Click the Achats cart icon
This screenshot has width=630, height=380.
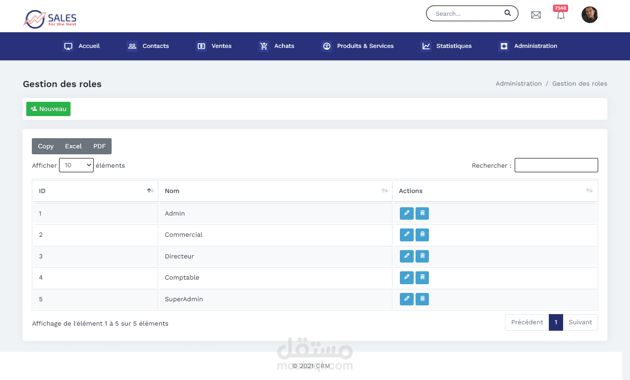coord(264,46)
